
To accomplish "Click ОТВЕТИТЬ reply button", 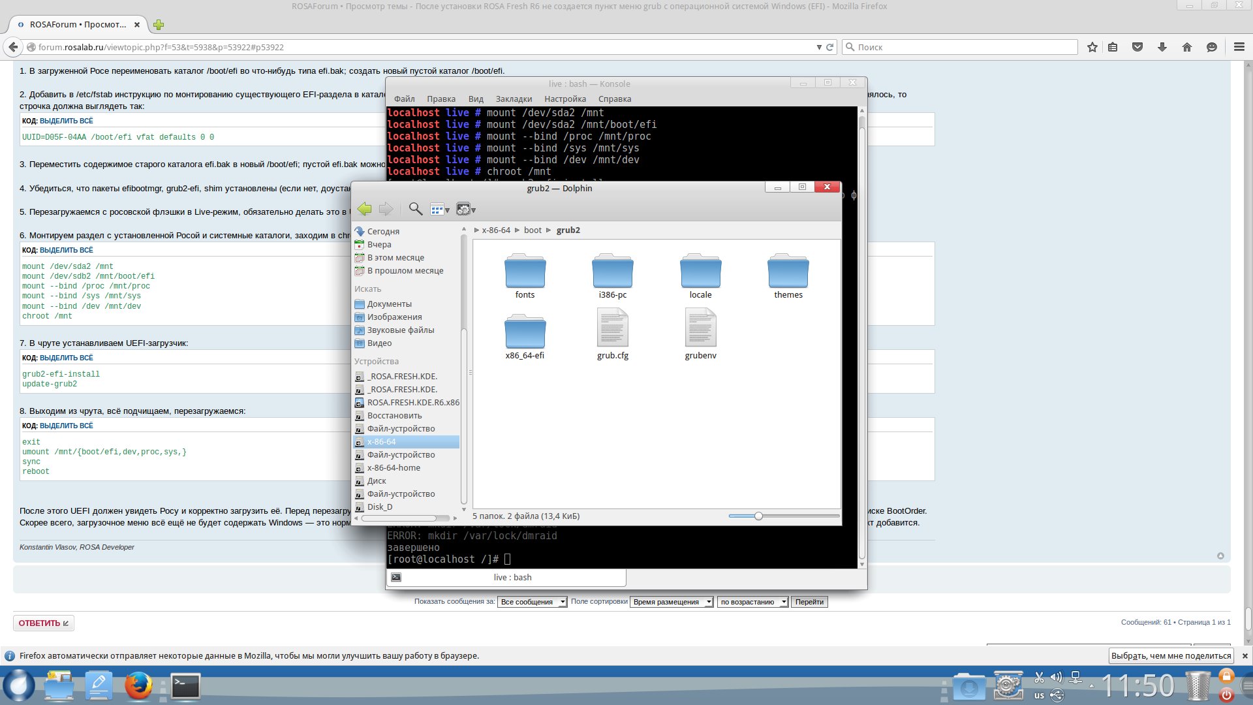I will pos(43,623).
